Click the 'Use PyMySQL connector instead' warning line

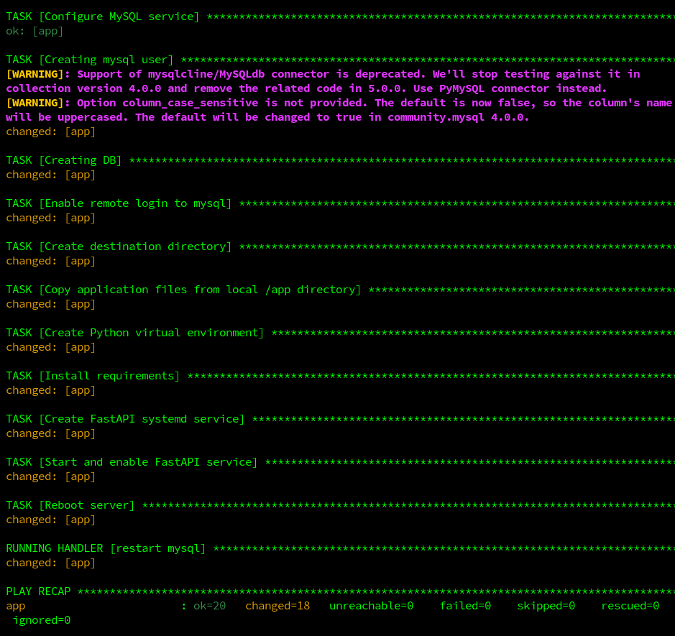[x=306, y=88]
